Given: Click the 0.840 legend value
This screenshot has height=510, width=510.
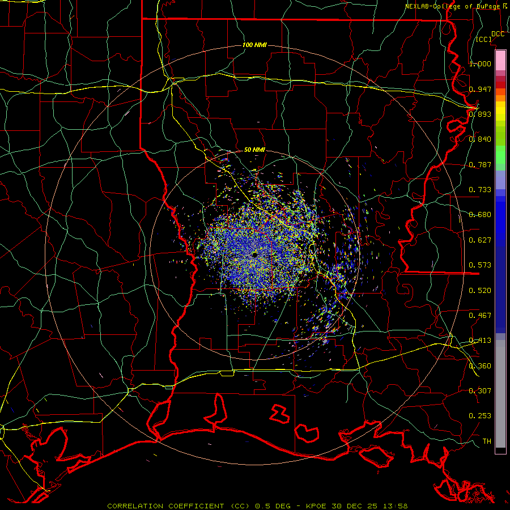Looking at the screenshot, I should coord(480,139).
